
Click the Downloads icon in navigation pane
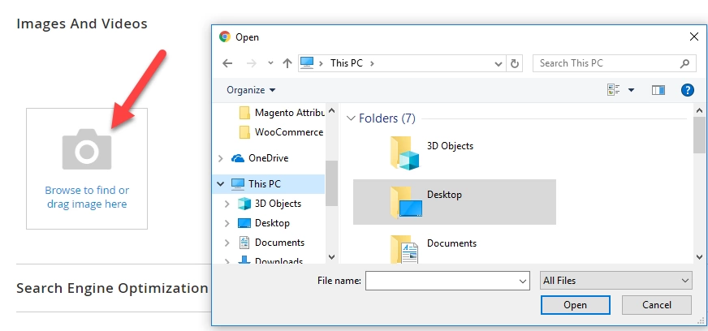coord(244,260)
